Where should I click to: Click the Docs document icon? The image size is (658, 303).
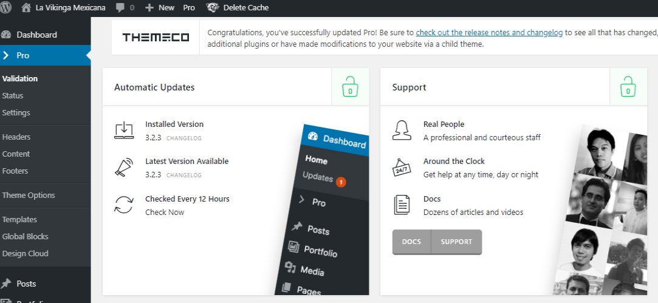tap(402, 205)
